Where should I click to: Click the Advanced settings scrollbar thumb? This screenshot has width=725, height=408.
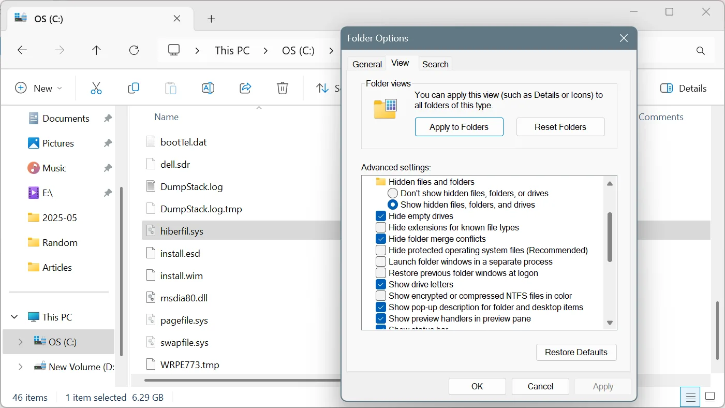click(610, 237)
